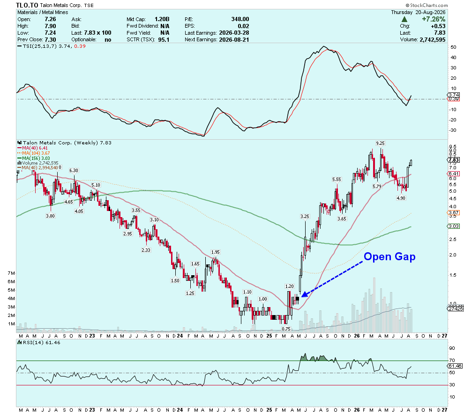464x414 pixels.
Task: Click the 5.79 price label
Action: click(x=377, y=187)
